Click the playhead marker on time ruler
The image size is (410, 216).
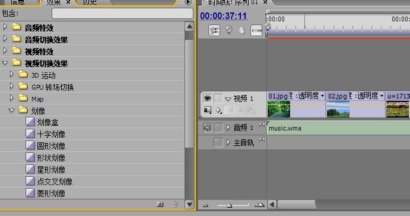click(x=267, y=27)
